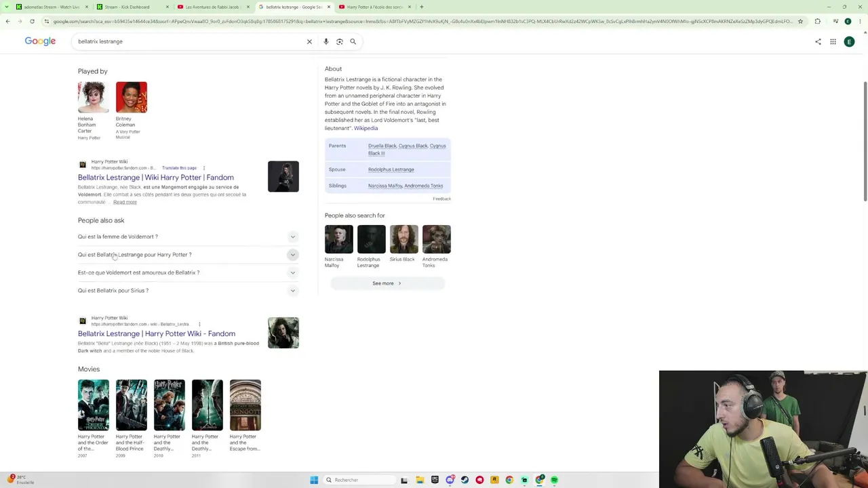This screenshot has width=868, height=488.
Task: Open the Rodolphus Lestrange thumbnail in People also search
Action: click(x=372, y=239)
